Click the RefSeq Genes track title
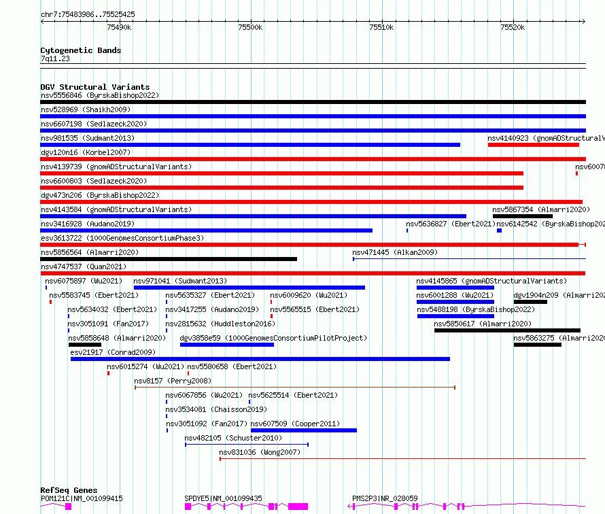This screenshot has width=605, height=514. (x=69, y=490)
